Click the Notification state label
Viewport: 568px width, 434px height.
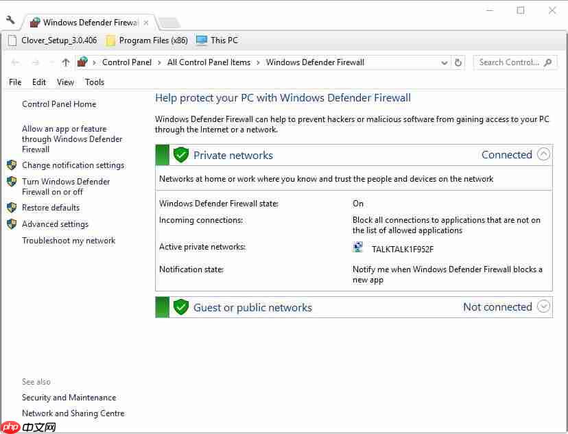(x=191, y=269)
